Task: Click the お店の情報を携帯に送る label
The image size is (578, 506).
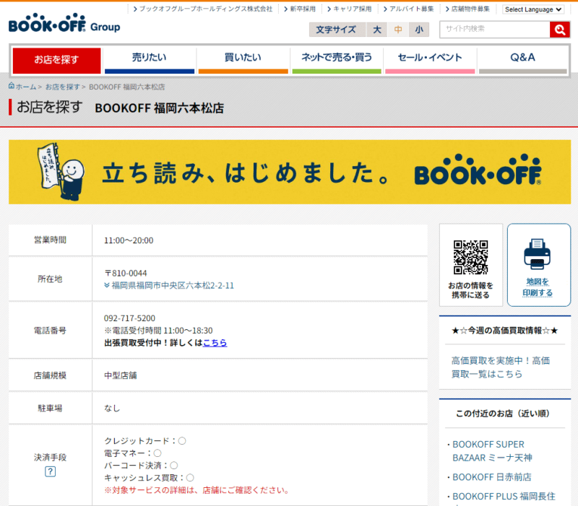Action: coord(471,290)
